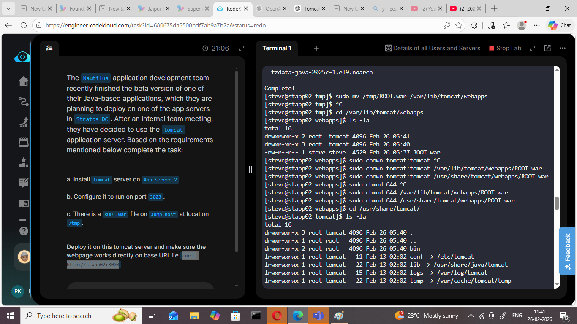Open Details of all Users and Servers

[x=433, y=48]
